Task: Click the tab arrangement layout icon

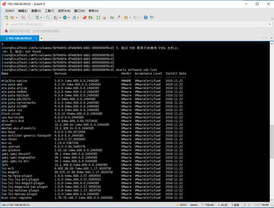Action: click(x=135, y=18)
